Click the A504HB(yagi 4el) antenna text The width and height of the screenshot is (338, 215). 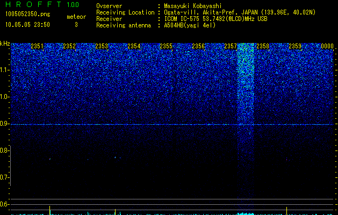tap(190, 25)
